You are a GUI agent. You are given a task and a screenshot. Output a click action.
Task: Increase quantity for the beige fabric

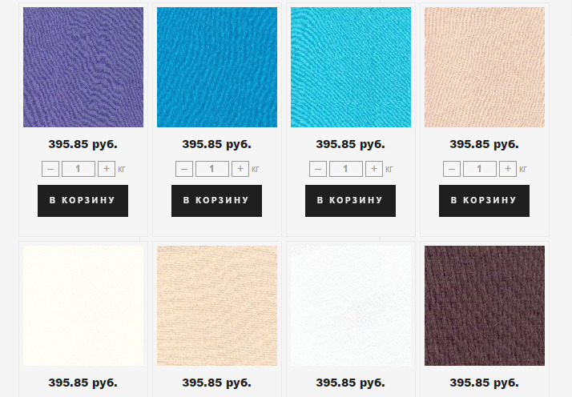(x=508, y=169)
